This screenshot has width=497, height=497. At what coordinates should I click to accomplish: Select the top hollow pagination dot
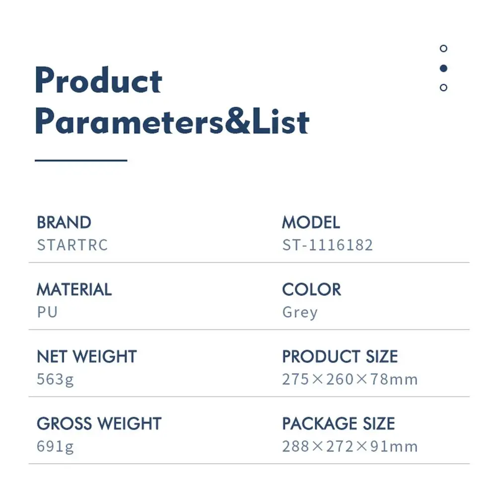[443, 49]
